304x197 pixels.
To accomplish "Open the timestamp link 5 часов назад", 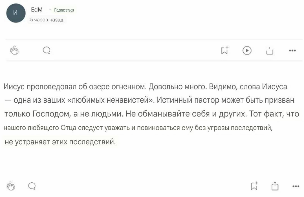I will [x=46, y=20].
